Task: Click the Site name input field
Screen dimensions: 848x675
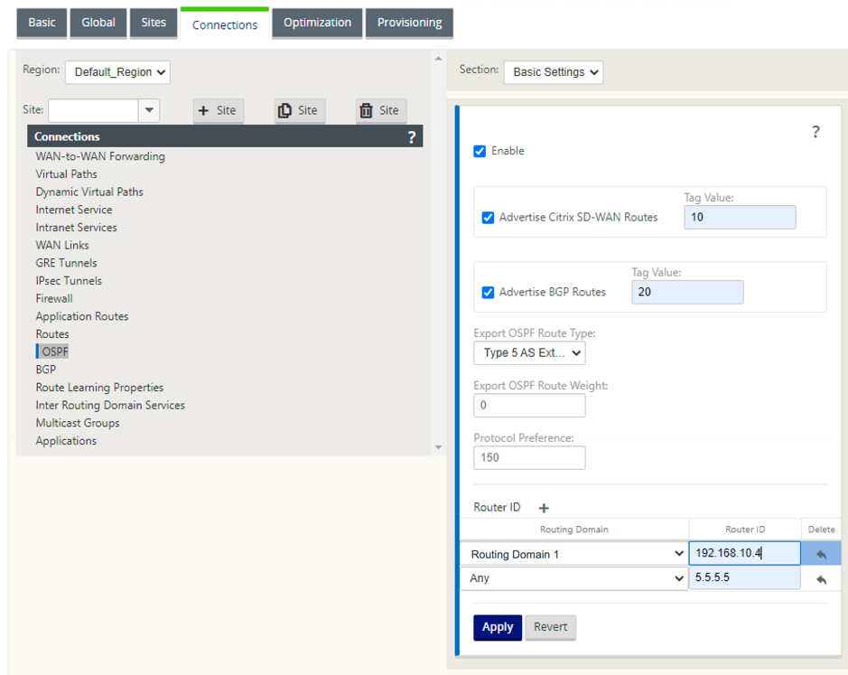Action: (x=93, y=110)
